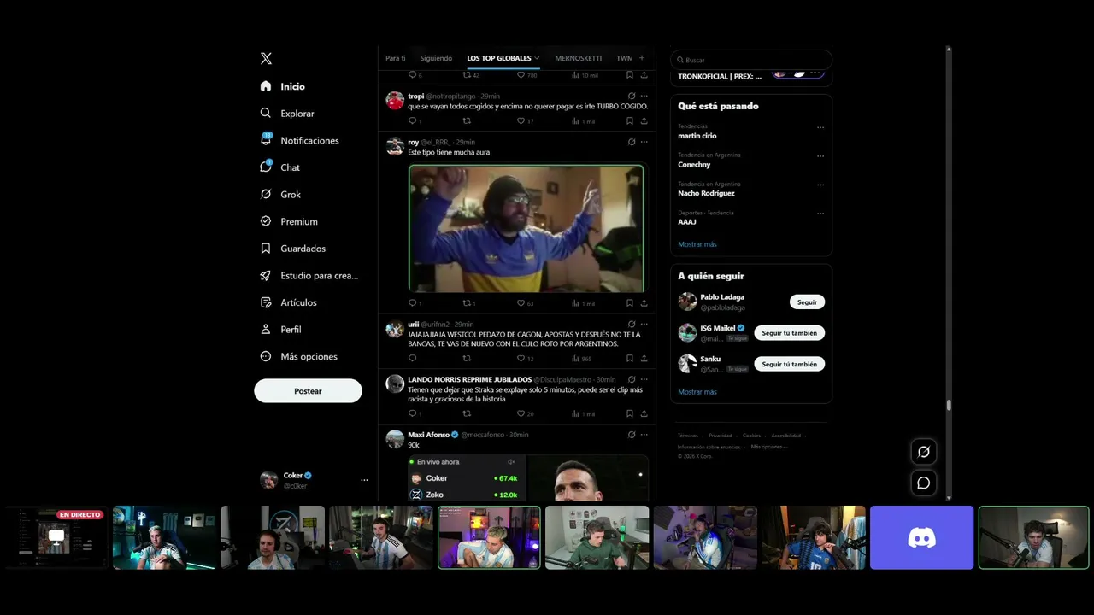Open Notificaciones from the sidebar
This screenshot has width=1094, height=615.
coord(300,140)
